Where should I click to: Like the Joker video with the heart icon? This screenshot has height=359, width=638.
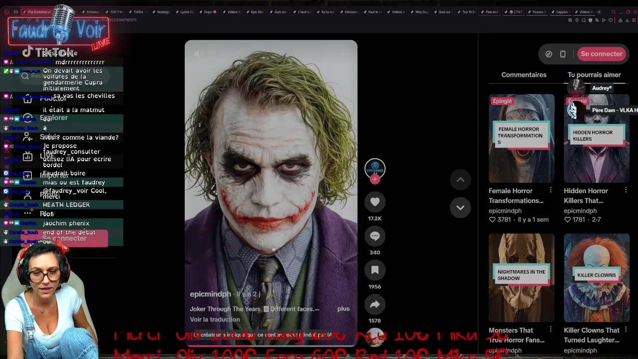point(375,201)
